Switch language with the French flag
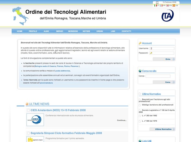Image resolution: width=191 pixels, height=142 pixels. pyautogui.click(x=161, y=6)
